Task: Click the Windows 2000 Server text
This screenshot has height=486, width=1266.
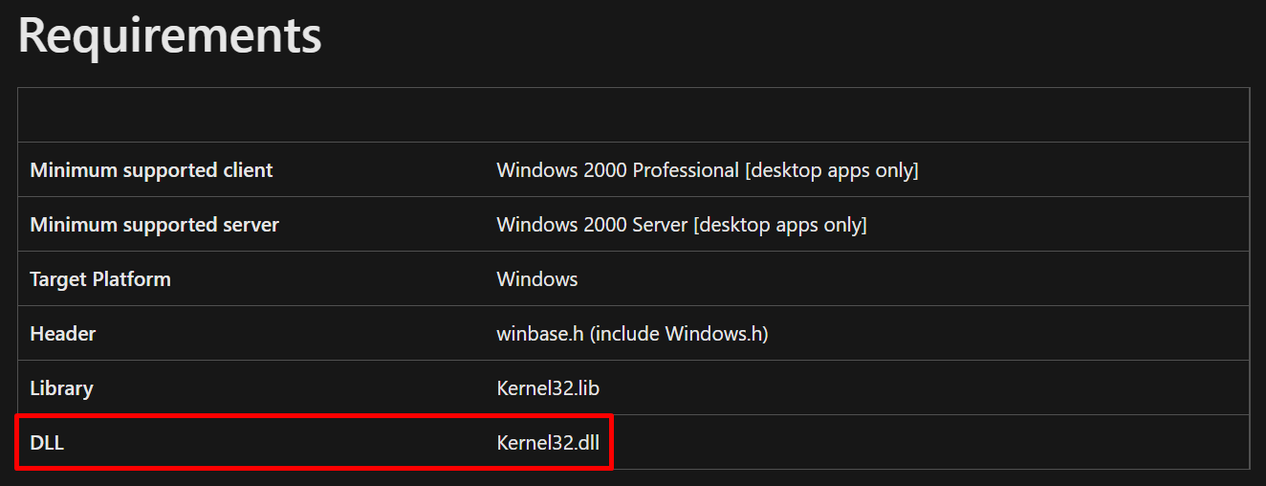Action: [x=592, y=225]
